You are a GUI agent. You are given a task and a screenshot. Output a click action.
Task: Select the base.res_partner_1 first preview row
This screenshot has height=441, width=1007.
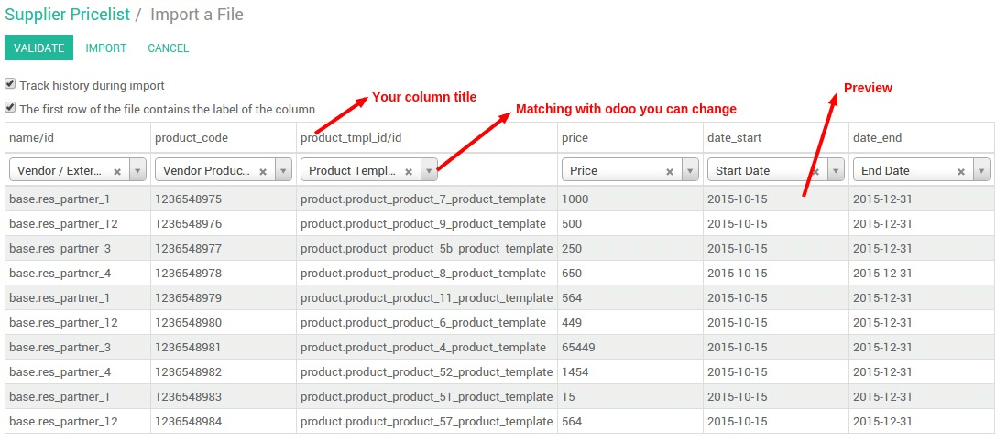coord(60,199)
